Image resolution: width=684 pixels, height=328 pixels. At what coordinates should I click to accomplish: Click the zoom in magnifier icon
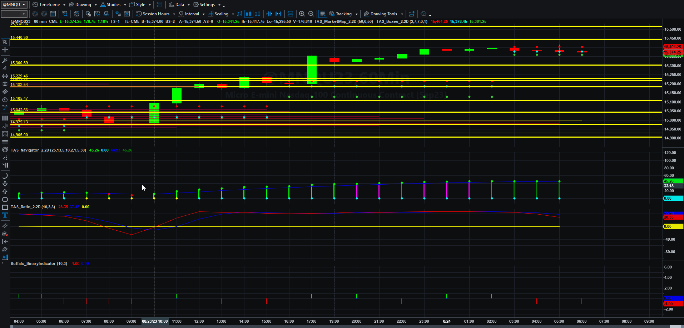tap(302, 14)
